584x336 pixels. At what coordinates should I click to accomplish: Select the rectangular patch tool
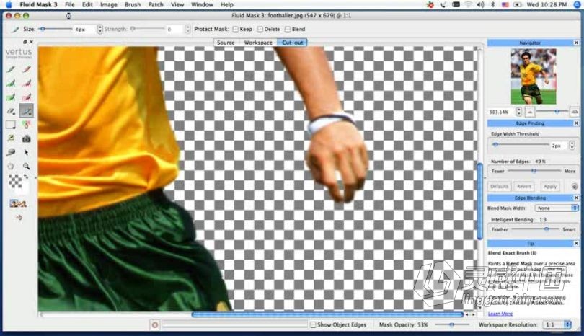[11, 125]
